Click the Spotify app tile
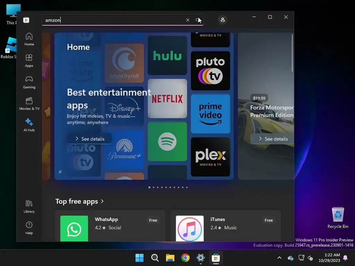355x266 pixels. (x=167, y=142)
